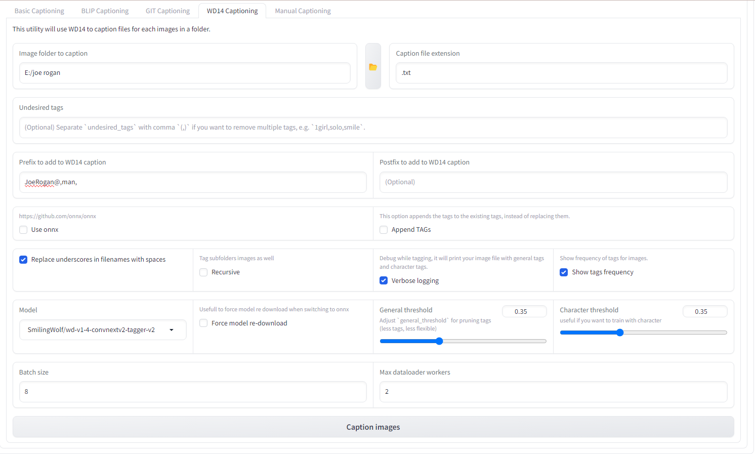This screenshot has height=454, width=755.
Task: Click the General threshold number box
Action: 524,311
